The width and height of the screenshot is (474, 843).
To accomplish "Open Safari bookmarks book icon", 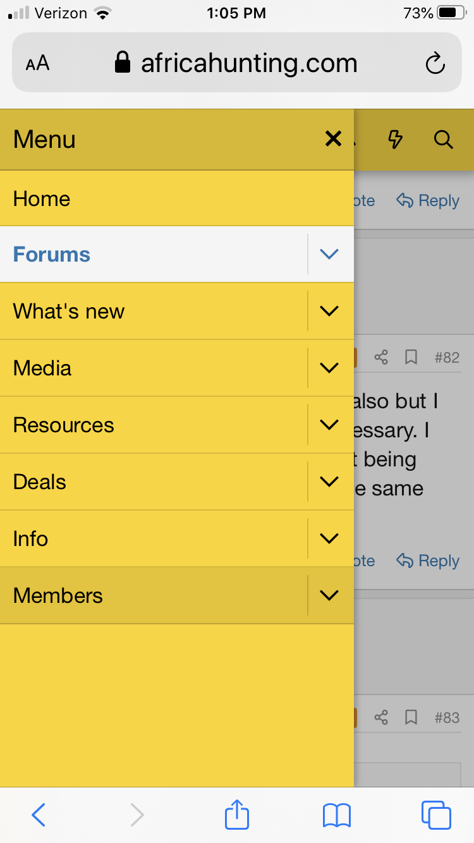I will 336,815.
